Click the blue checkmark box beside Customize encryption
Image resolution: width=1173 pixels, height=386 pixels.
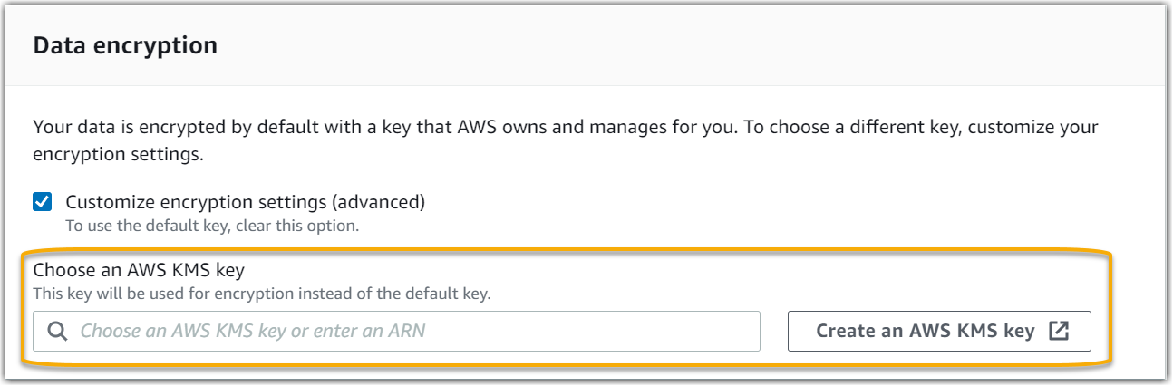pyautogui.click(x=43, y=202)
